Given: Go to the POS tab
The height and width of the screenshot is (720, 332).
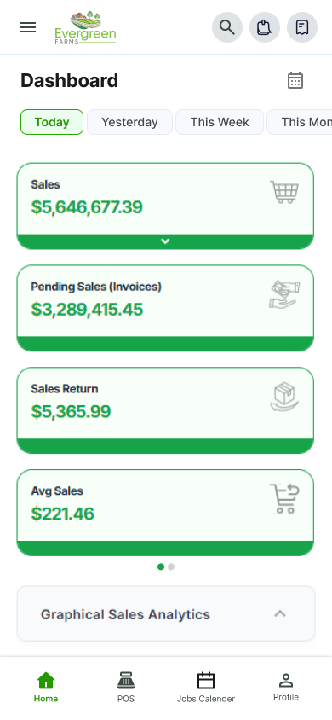Looking at the screenshot, I should [126, 687].
